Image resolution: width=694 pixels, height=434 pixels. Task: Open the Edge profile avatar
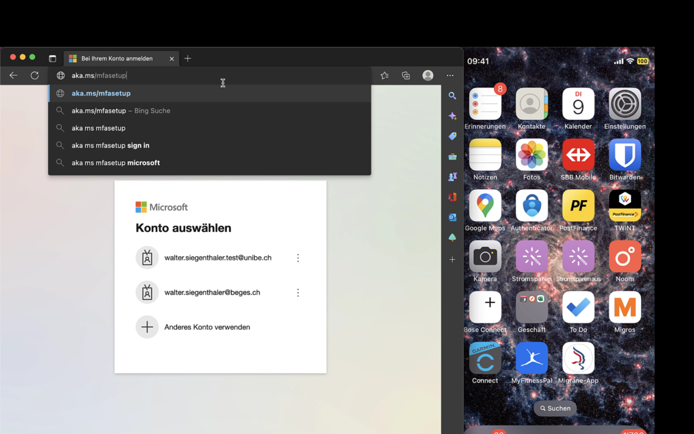(x=428, y=76)
